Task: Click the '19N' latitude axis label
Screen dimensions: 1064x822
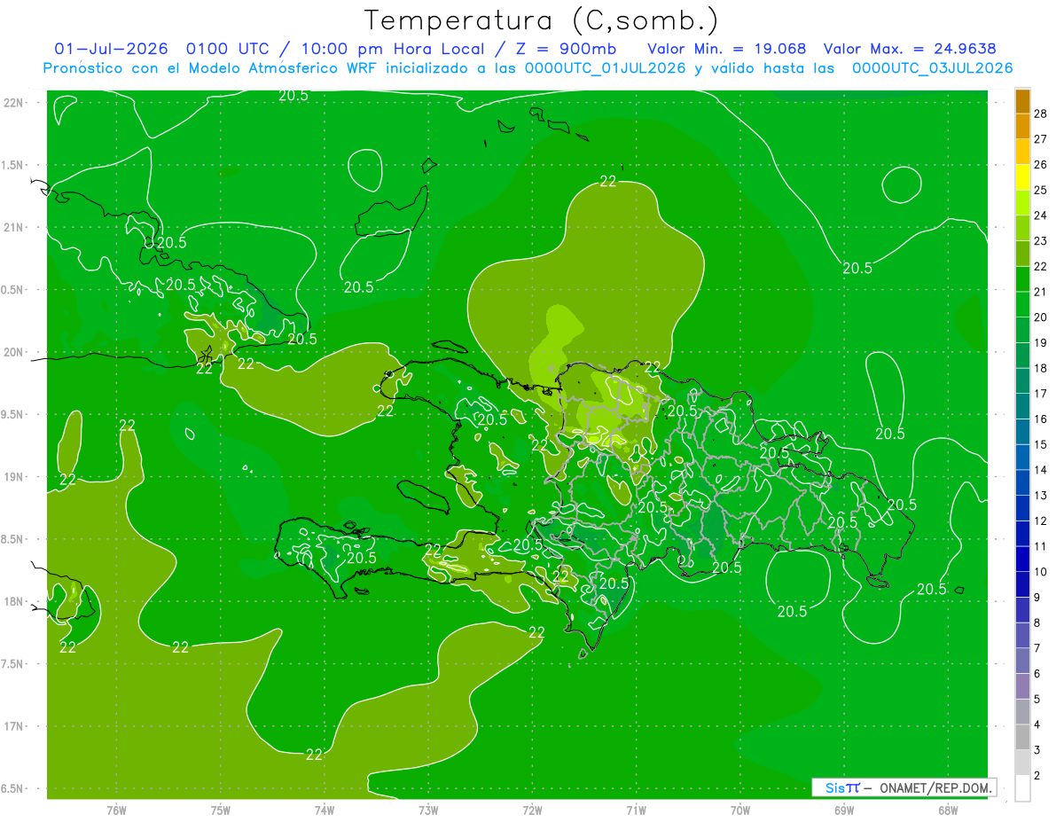Action: point(13,477)
